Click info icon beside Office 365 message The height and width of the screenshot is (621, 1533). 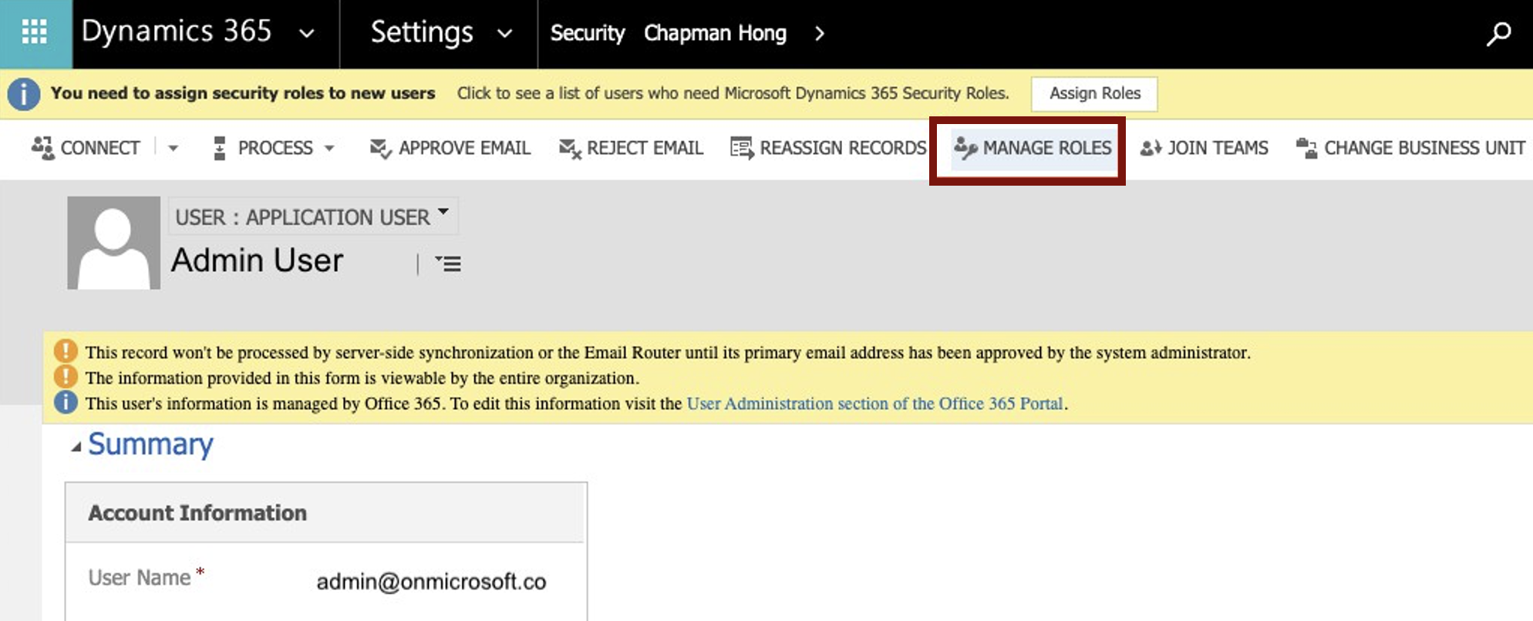[x=66, y=402]
